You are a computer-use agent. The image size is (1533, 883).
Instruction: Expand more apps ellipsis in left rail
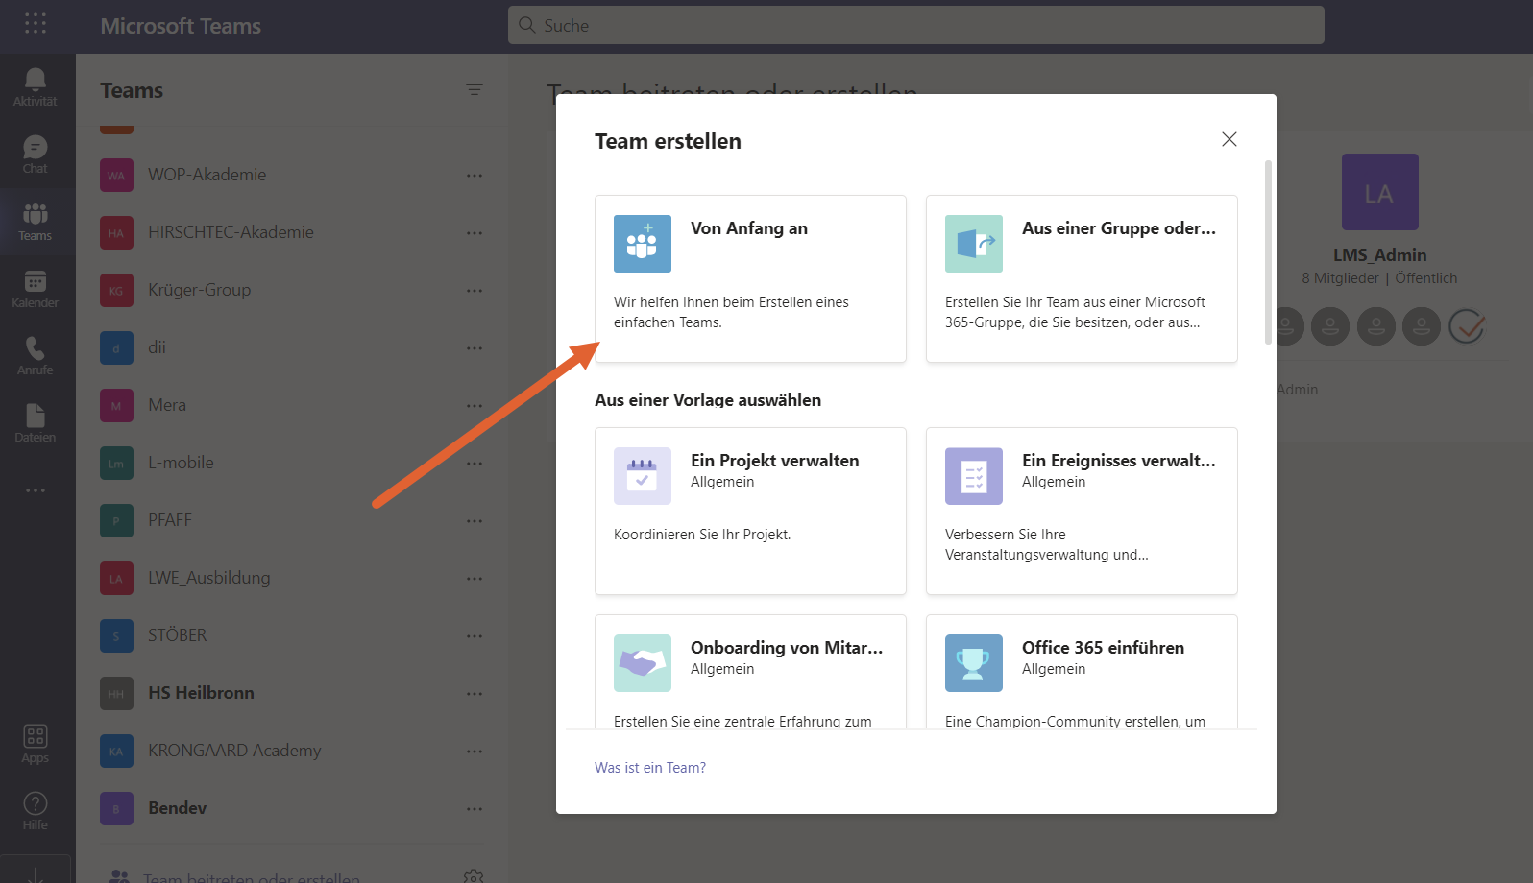coord(36,490)
